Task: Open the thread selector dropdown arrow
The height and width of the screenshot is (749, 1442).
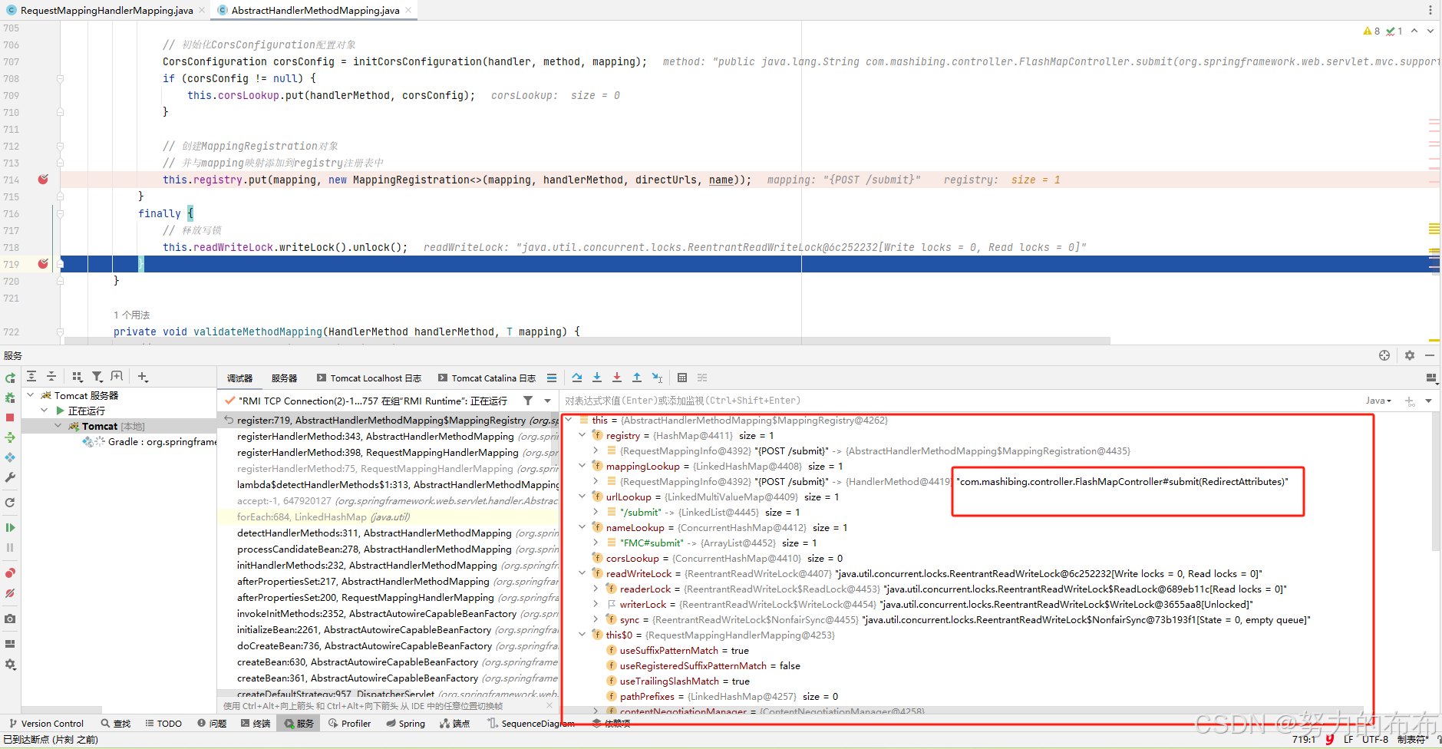Action: [547, 401]
